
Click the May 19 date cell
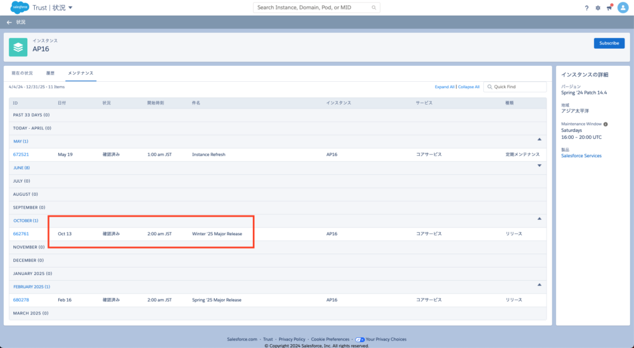pyautogui.click(x=65, y=155)
